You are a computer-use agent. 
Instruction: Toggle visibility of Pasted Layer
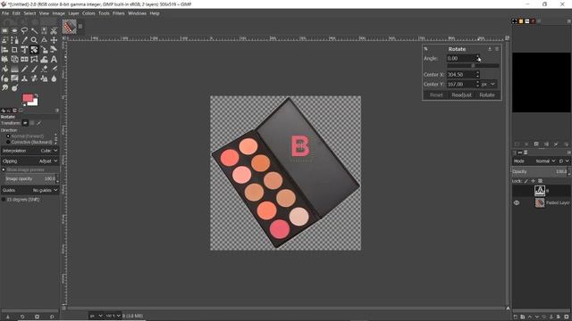[x=517, y=202]
